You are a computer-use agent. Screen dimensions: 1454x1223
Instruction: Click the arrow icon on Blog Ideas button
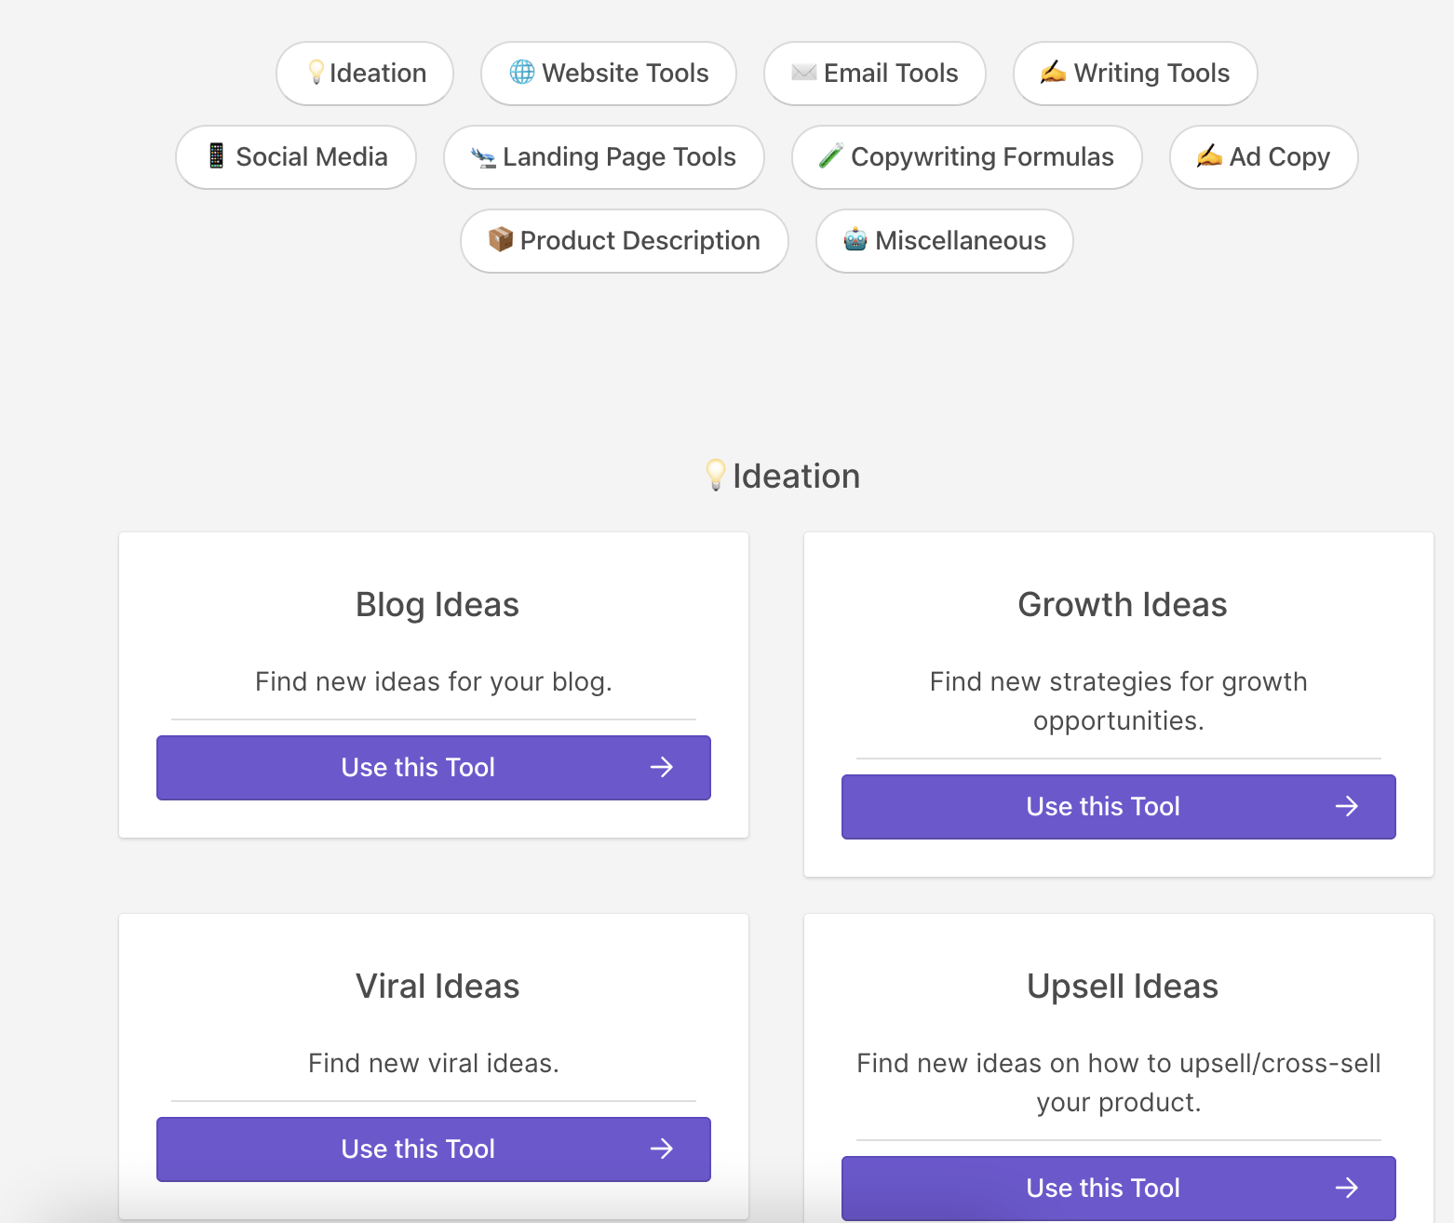point(662,767)
